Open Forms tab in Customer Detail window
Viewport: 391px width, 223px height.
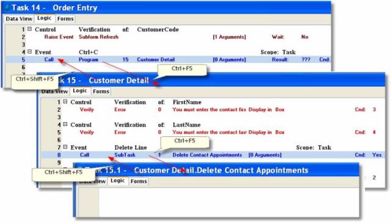tap(101, 92)
